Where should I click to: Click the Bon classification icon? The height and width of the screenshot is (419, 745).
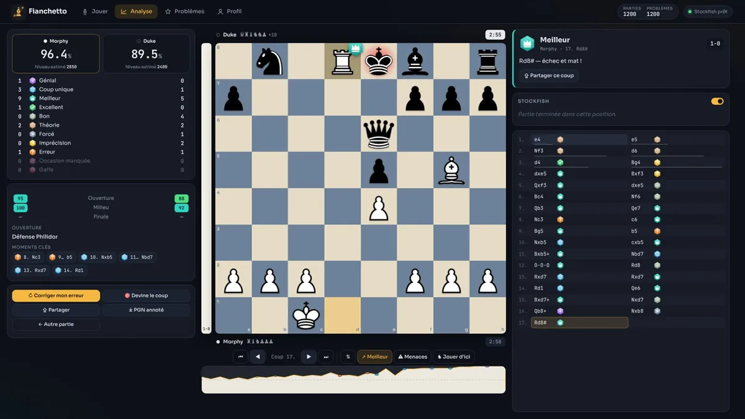[32, 116]
